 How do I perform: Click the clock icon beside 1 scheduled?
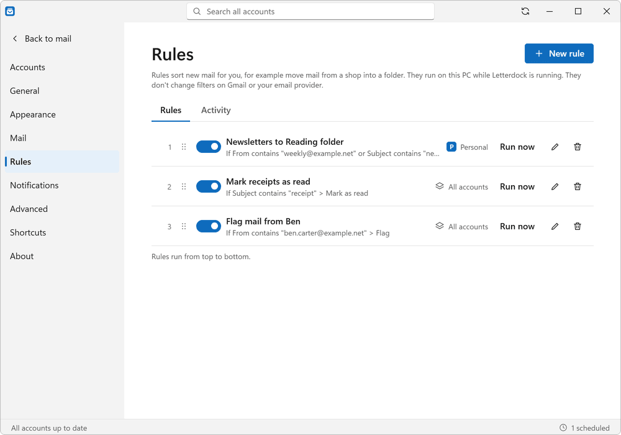pyautogui.click(x=563, y=428)
